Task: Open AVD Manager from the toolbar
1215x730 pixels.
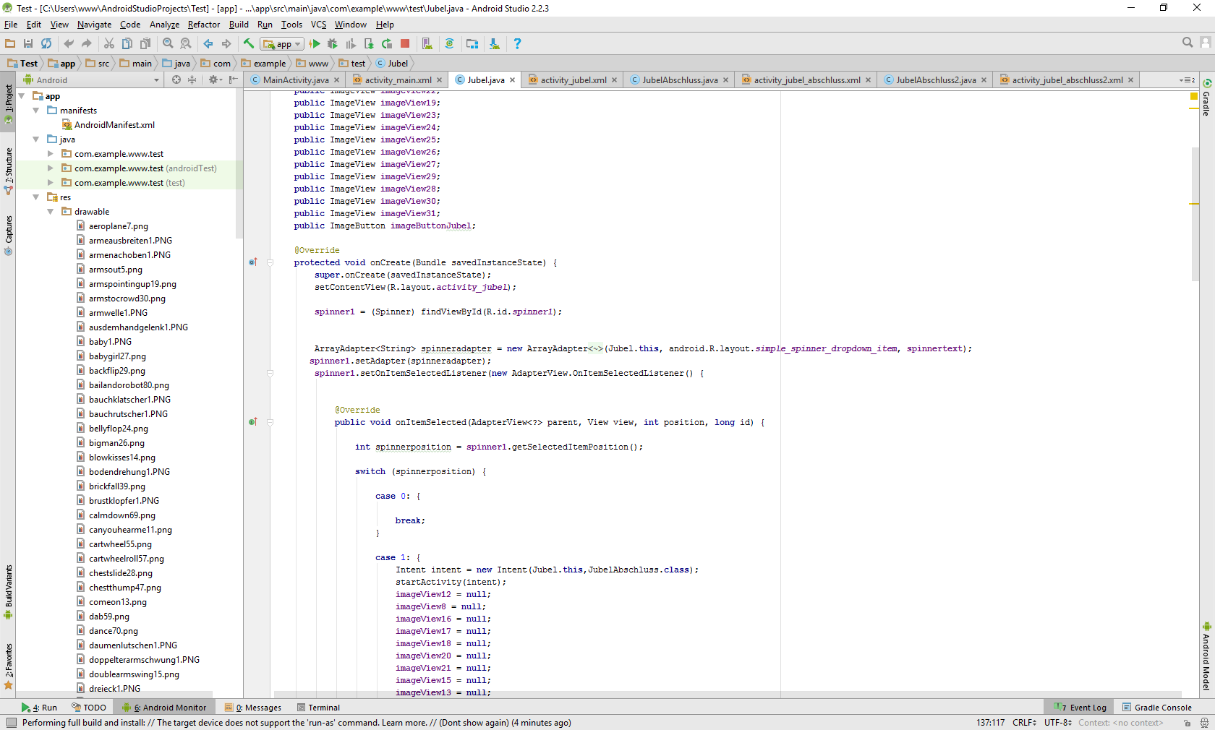Action: pos(427,44)
